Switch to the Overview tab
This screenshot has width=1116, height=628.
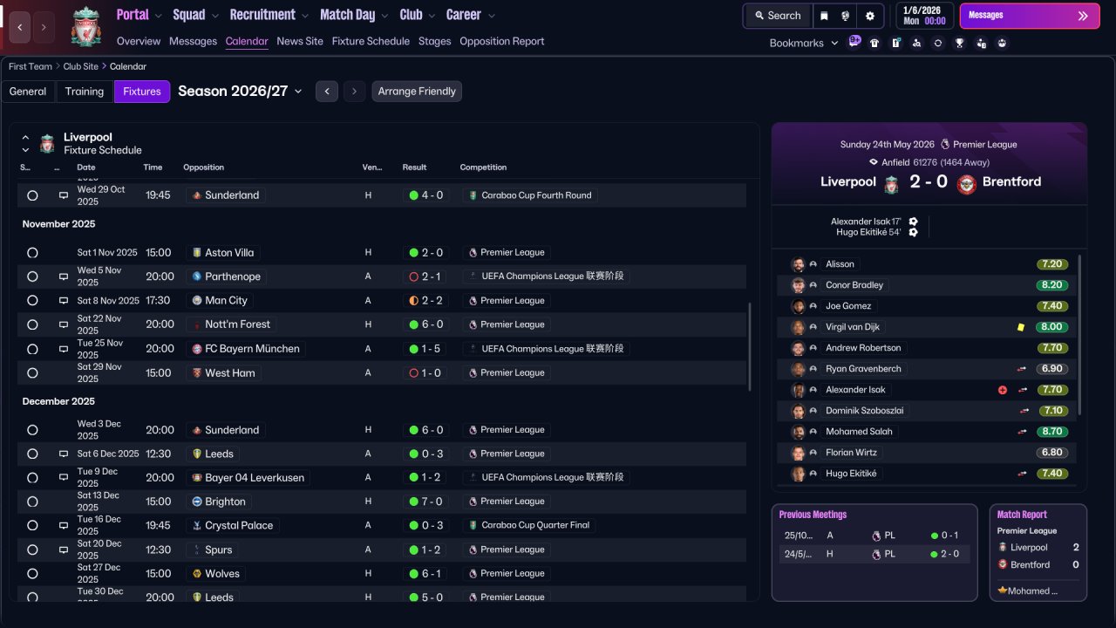coord(139,41)
